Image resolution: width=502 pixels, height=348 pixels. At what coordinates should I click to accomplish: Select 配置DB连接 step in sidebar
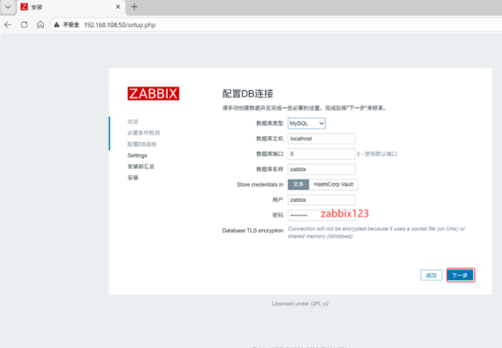coord(142,144)
